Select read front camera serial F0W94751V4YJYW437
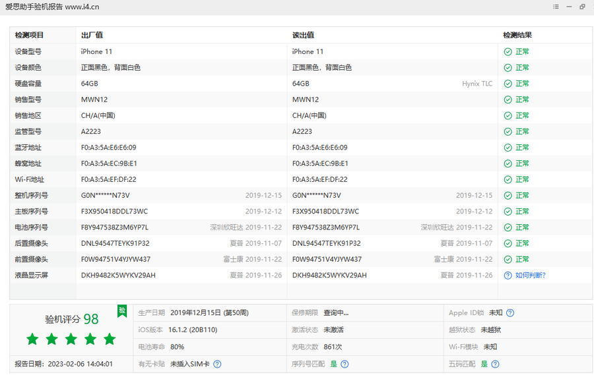Viewport: 594px width, 379px height. click(x=327, y=260)
